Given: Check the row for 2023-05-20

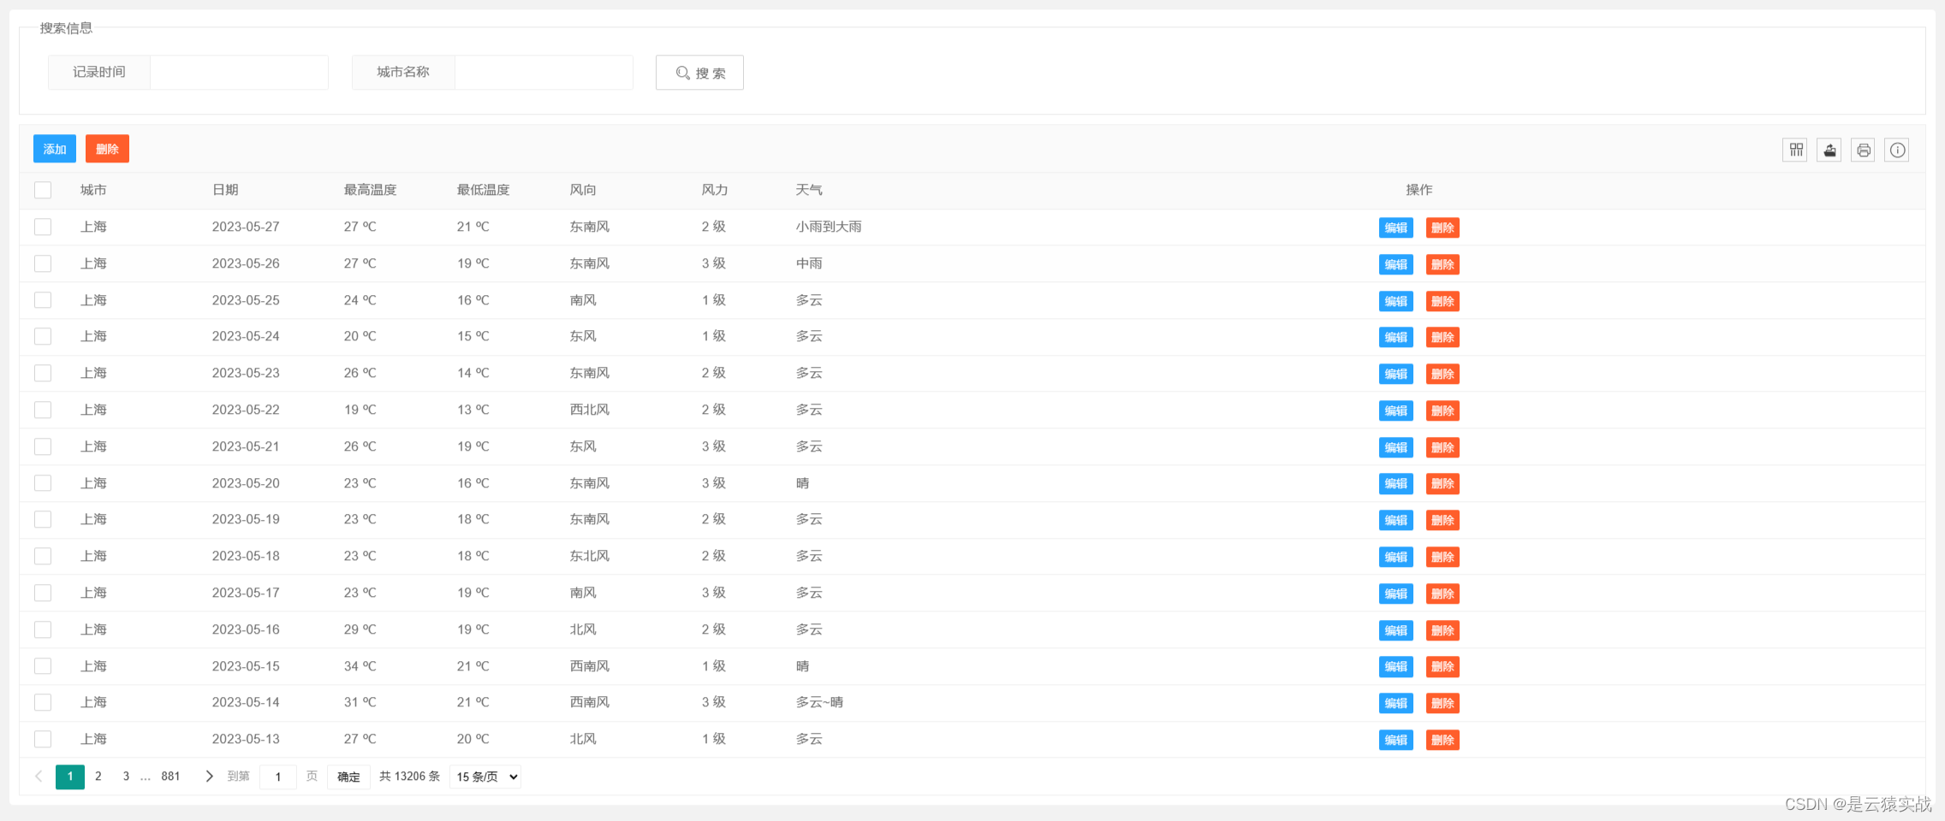Looking at the screenshot, I should point(43,483).
